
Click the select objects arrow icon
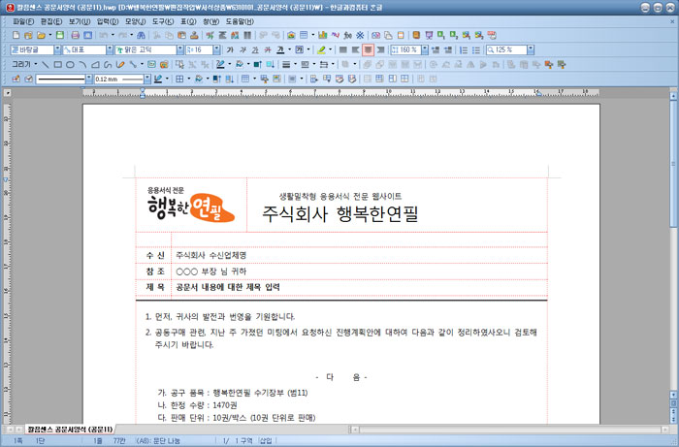click(179, 64)
